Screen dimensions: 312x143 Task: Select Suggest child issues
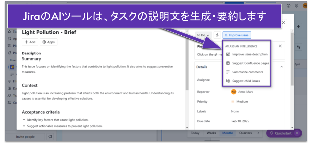point(247,81)
